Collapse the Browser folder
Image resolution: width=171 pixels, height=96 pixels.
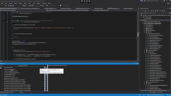pyautogui.click(x=144, y=32)
